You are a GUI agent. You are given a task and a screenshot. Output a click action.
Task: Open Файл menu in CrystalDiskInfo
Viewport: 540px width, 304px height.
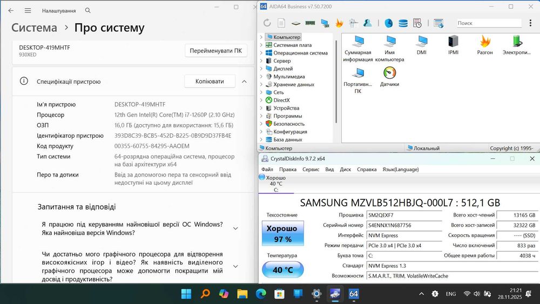pos(267,170)
